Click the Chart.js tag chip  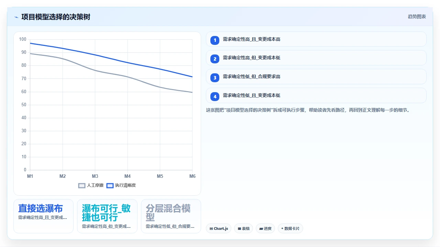(219, 229)
